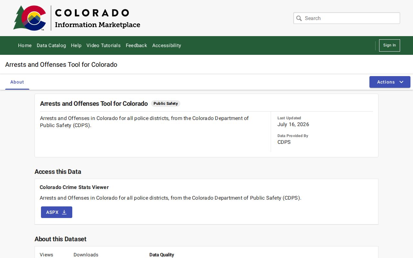Click the Views label
413x258 pixels.
(x=46, y=255)
